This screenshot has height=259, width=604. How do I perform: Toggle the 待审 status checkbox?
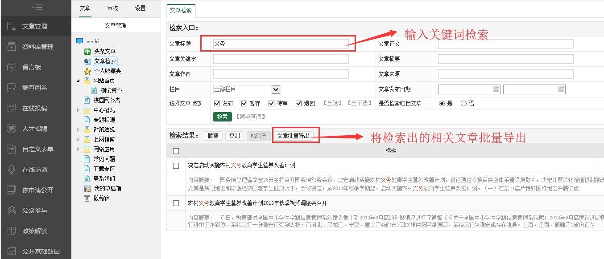tap(272, 103)
